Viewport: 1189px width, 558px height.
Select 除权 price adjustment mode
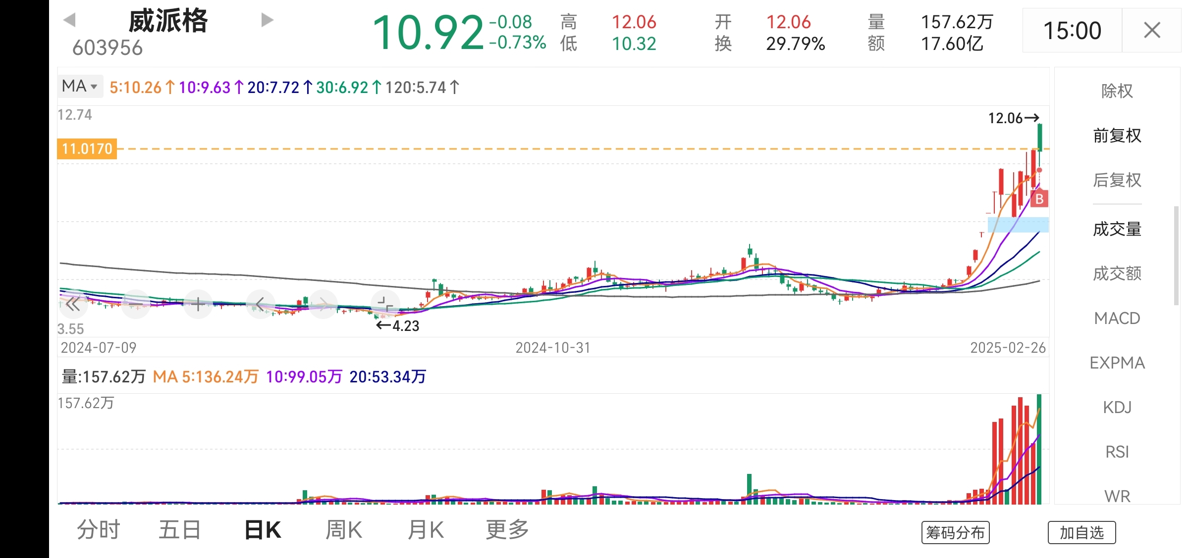pyautogui.click(x=1117, y=91)
